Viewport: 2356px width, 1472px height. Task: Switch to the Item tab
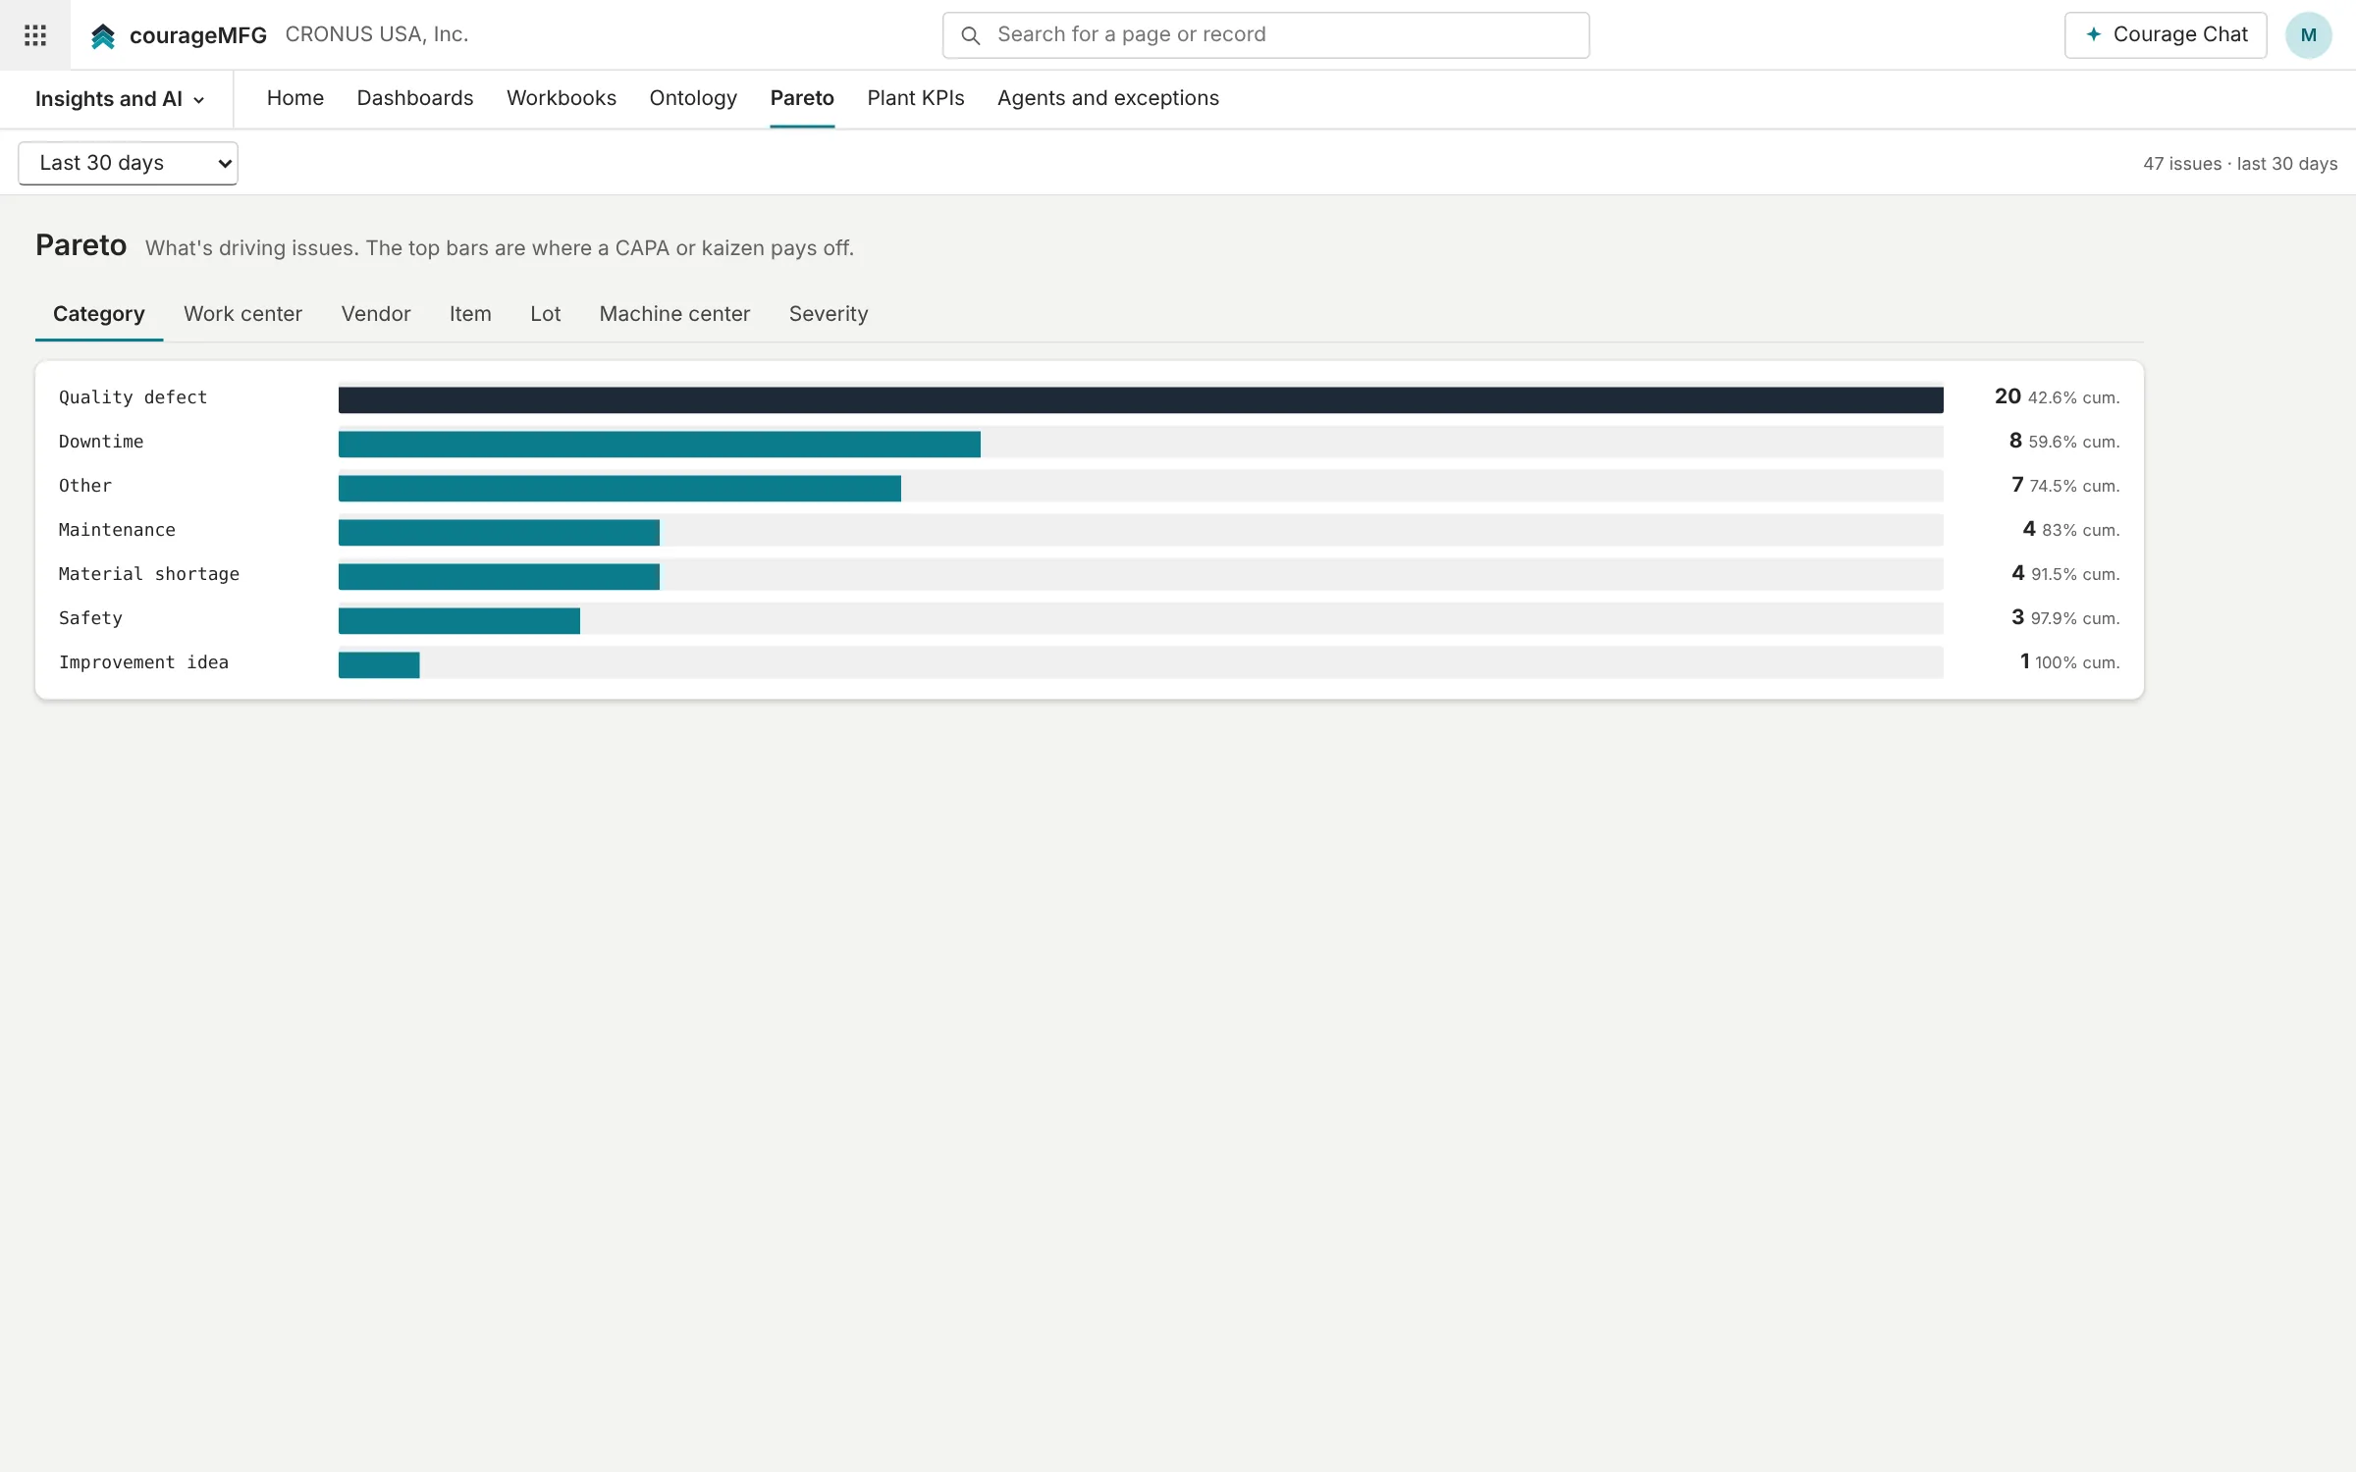[470, 314]
